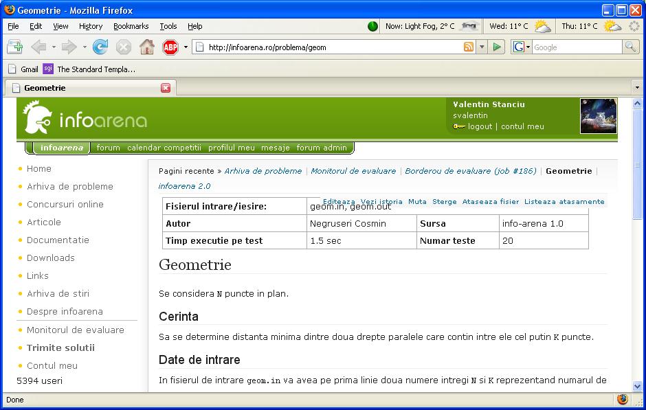Click the key icon beside logout
Screen dimensions: 646x410
pyautogui.click(x=459, y=126)
